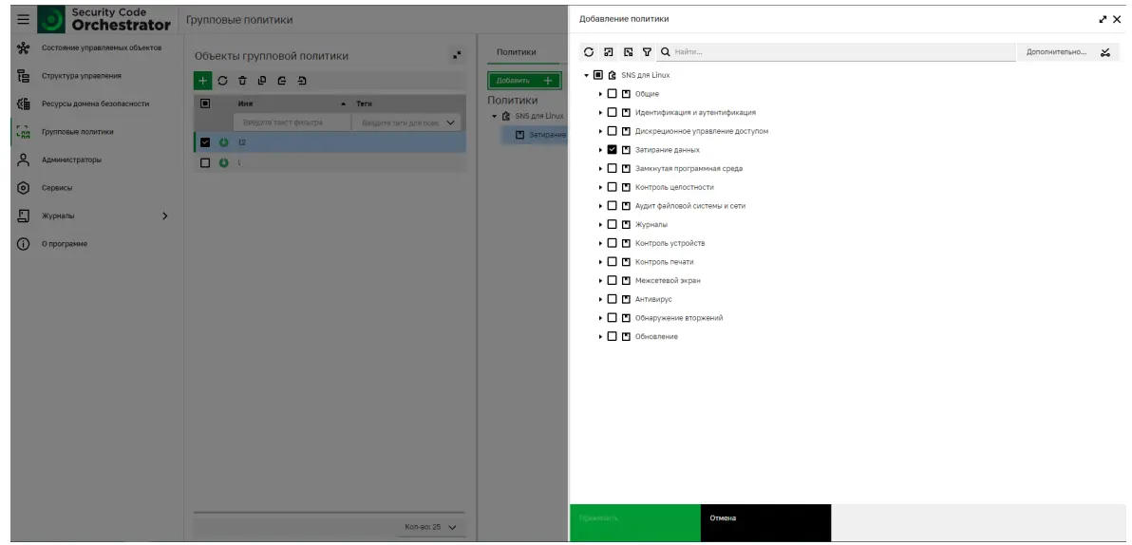Click the О программе info icon

tap(23, 244)
